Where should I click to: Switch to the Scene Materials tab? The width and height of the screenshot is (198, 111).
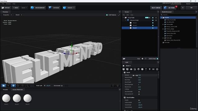coord(18,90)
